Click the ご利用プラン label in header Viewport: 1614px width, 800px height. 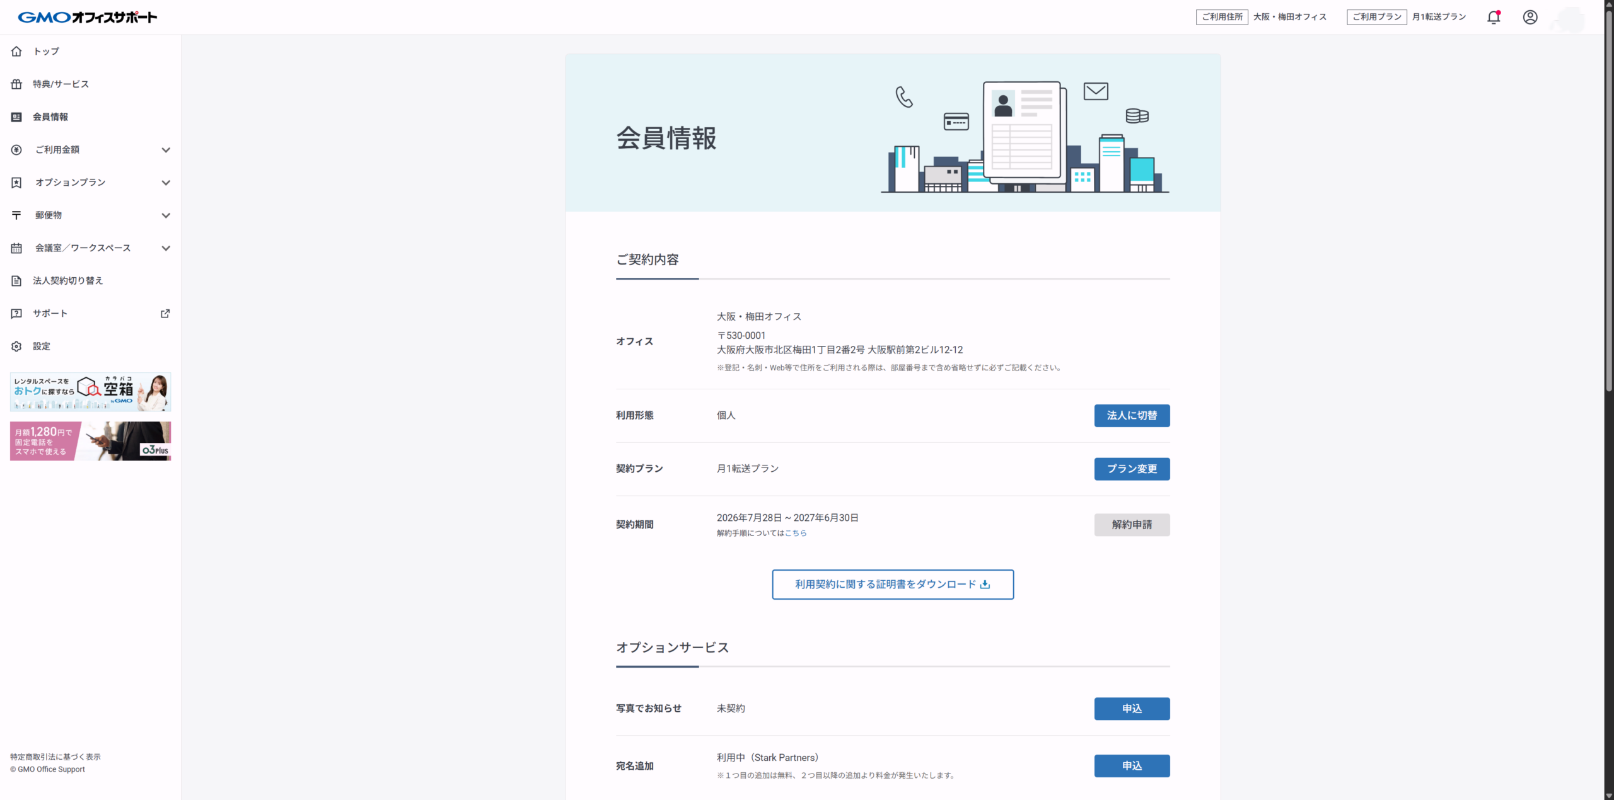pyautogui.click(x=1377, y=17)
